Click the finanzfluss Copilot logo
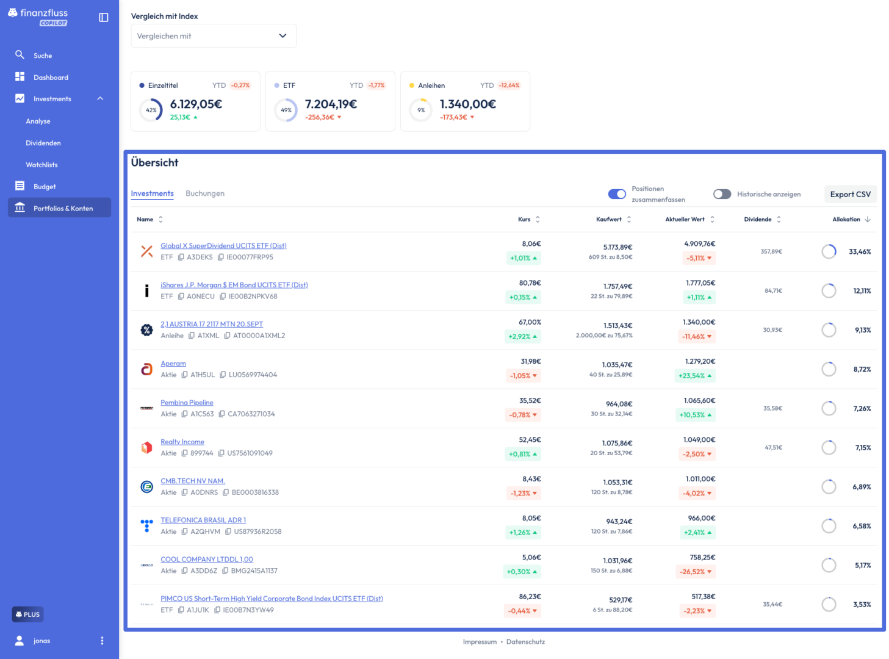Viewport: 889px width, 659px height. coord(38,16)
